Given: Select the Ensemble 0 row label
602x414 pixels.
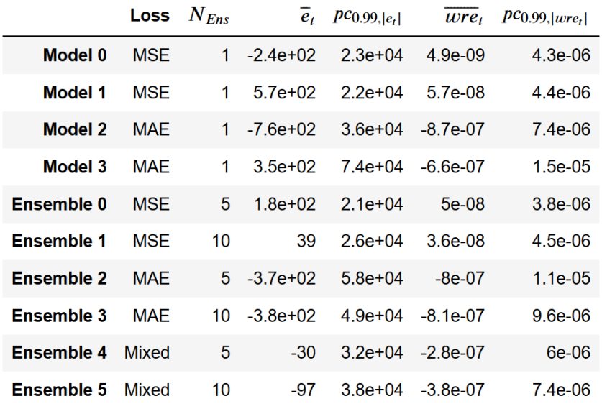Looking at the screenshot, I should pos(60,204).
